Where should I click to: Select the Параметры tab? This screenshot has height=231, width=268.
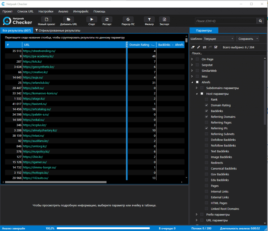click(204, 30)
